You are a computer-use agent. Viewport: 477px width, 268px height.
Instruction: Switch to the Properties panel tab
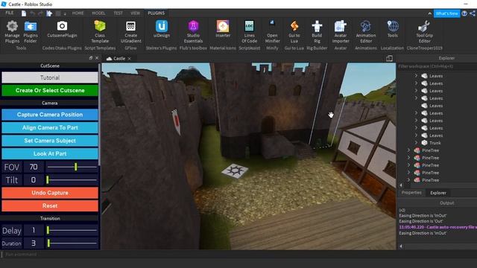point(411,193)
